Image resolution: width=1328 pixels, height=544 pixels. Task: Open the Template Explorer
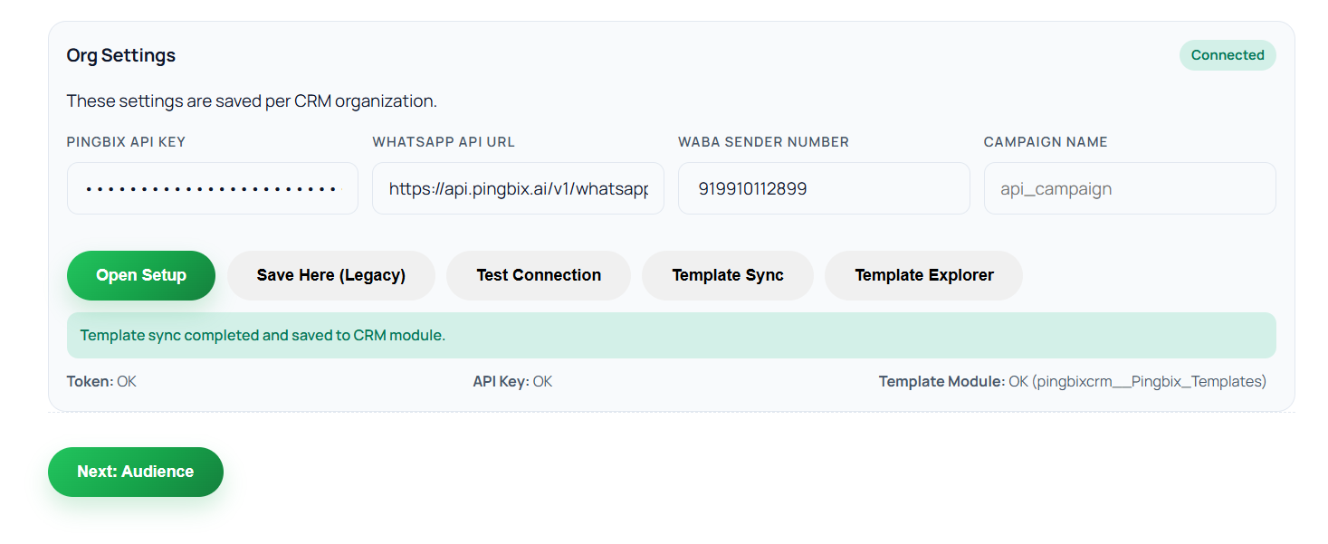pos(923,275)
